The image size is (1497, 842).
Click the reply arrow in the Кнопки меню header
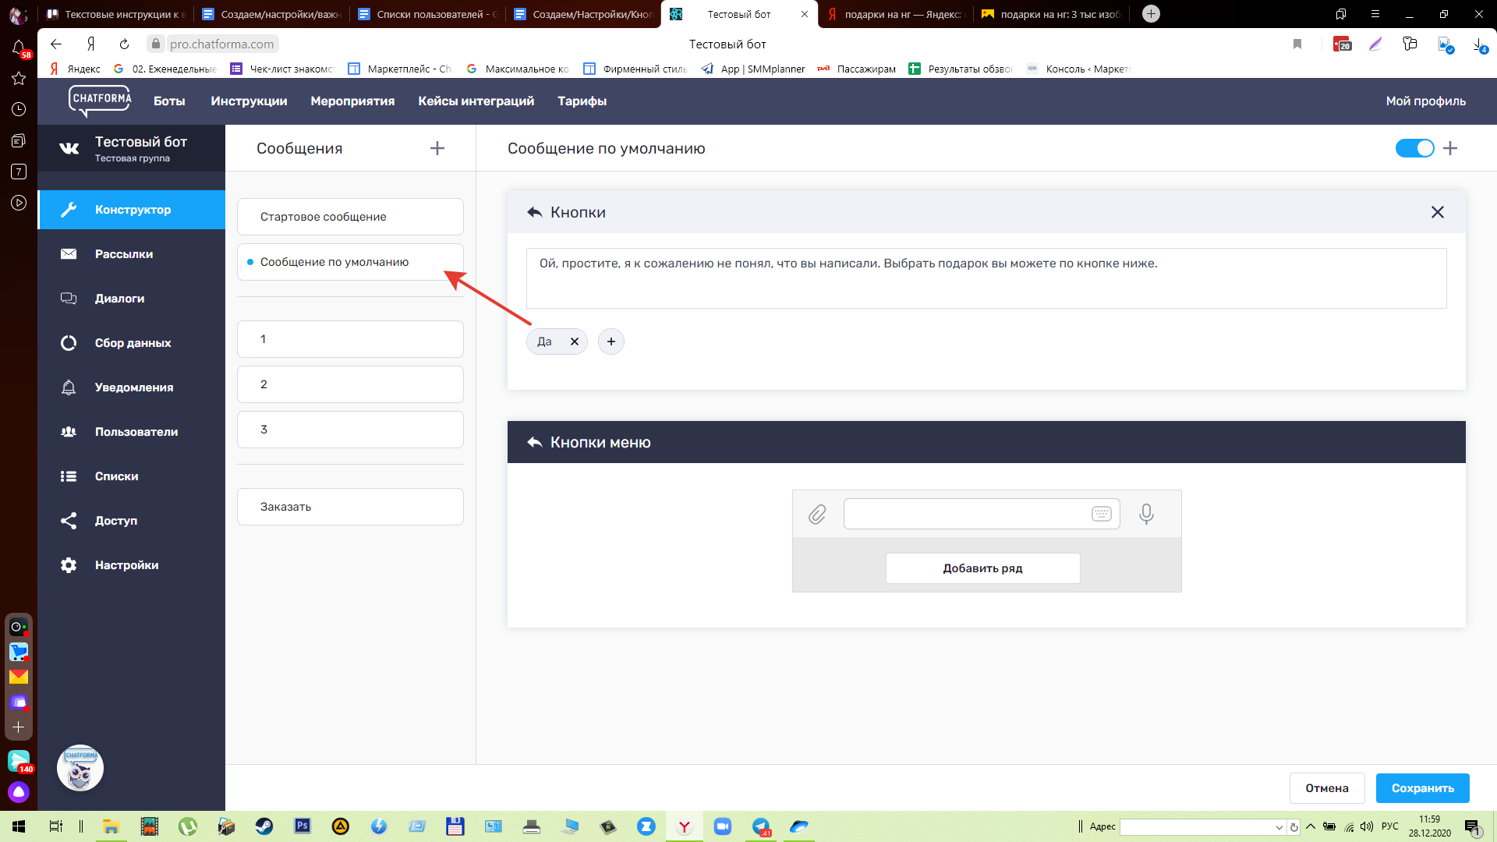click(x=535, y=442)
